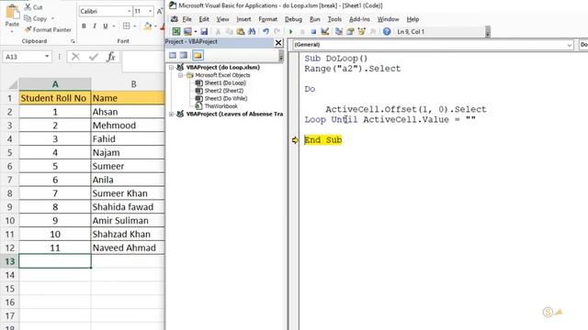This screenshot has width=588, height=330.
Task: Click Enter checkmark in Excel formula bar
Action: coord(94,57)
